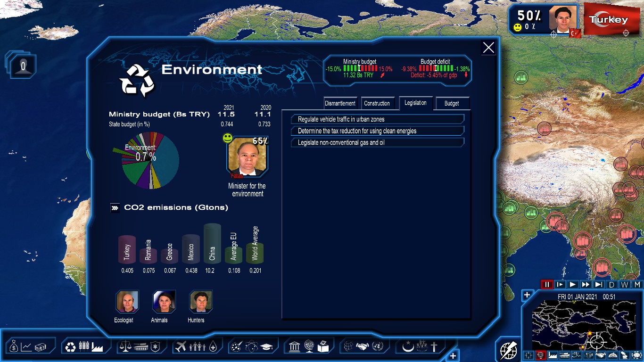Pause the game time
Screen dimensions: 644x362
(x=547, y=284)
